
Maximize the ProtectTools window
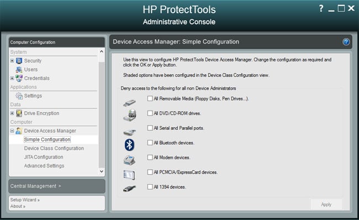tap(341, 9)
